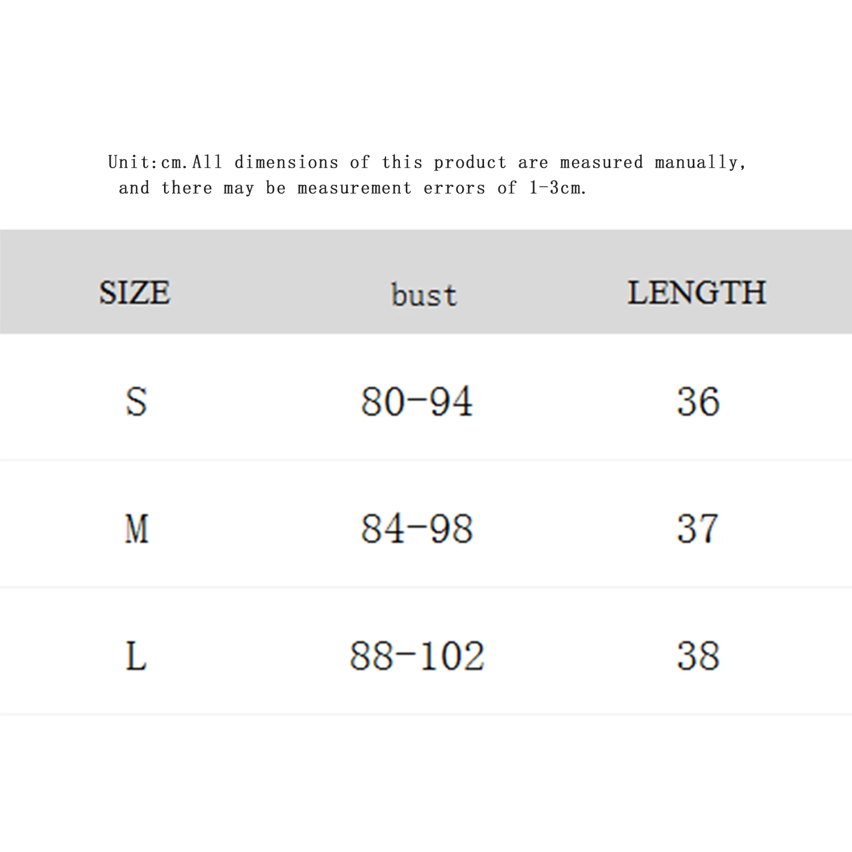852x852 pixels.
Task: Select the M size cell
Action: (136, 529)
